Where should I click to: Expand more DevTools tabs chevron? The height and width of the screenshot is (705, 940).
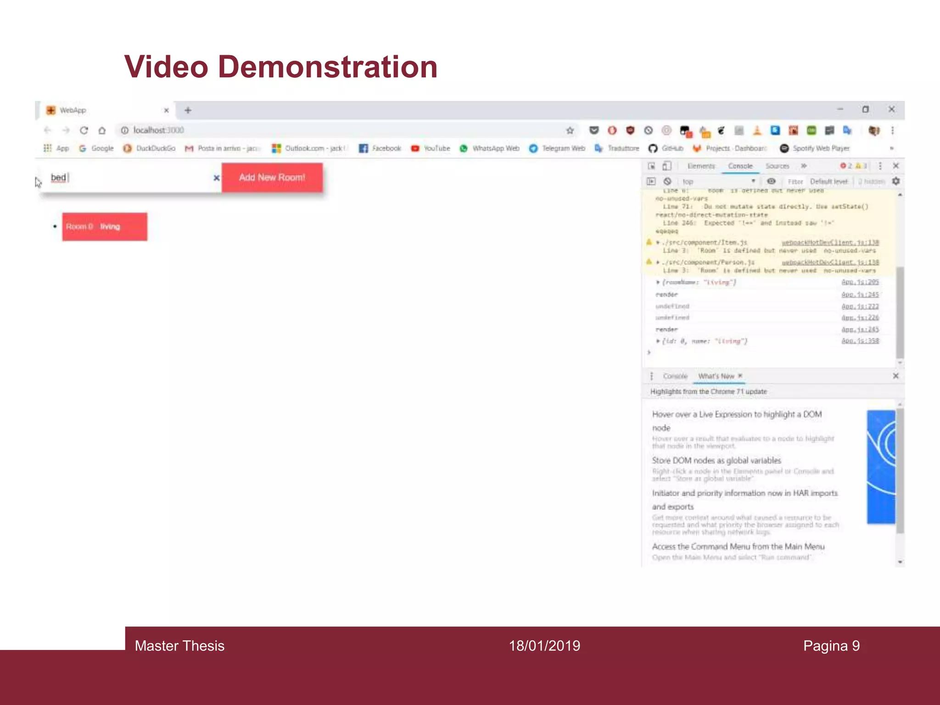pyautogui.click(x=804, y=166)
